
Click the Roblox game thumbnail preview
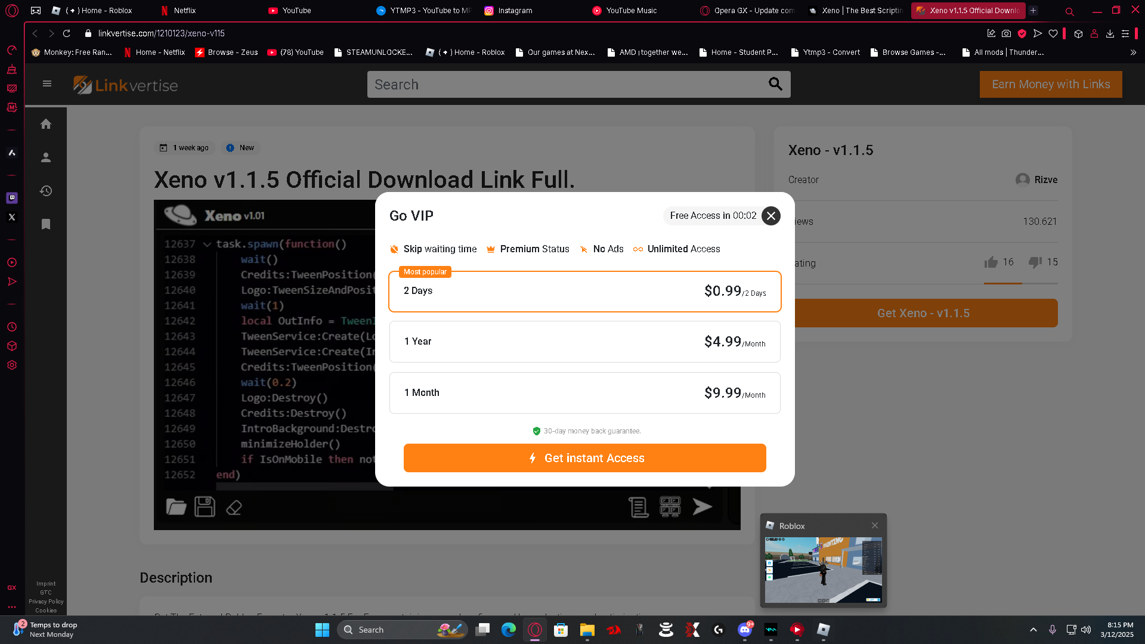click(823, 570)
